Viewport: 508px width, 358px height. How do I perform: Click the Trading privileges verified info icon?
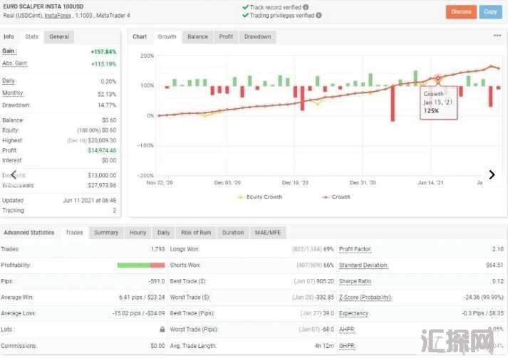(318, 15)
